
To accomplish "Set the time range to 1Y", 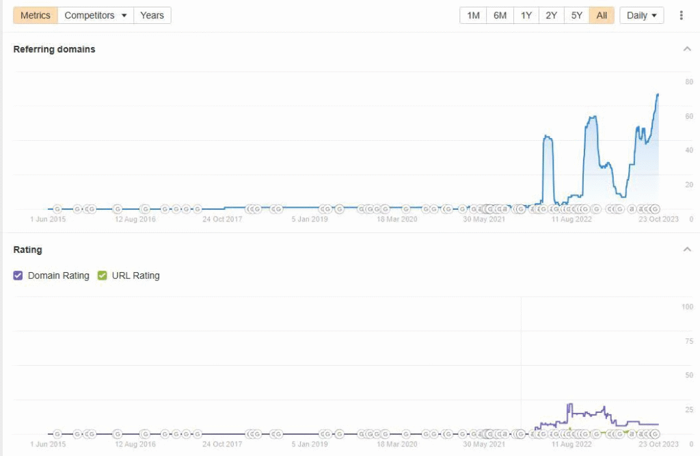I will click(526, 15).
